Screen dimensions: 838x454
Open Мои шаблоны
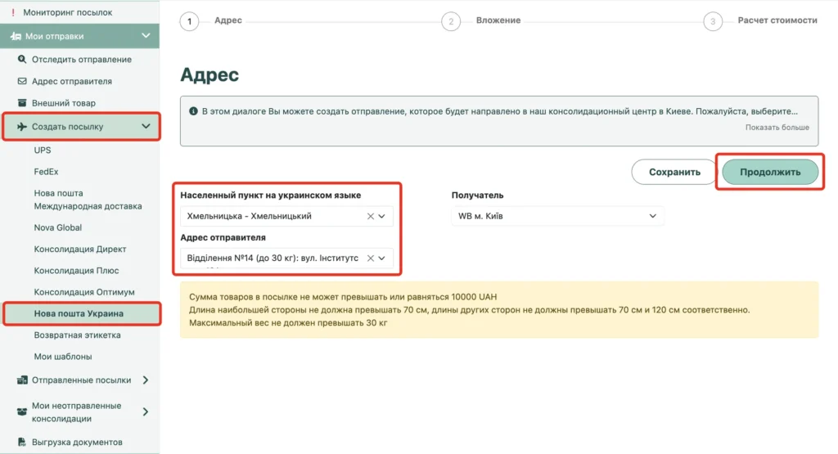[x=63, y=357]
